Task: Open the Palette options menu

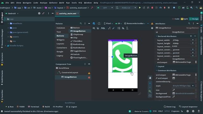Action: (x=85, y=23)
